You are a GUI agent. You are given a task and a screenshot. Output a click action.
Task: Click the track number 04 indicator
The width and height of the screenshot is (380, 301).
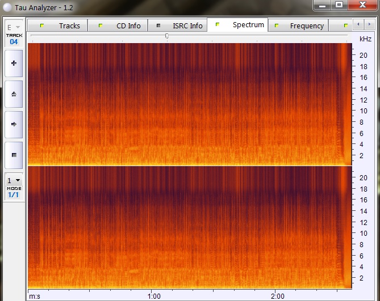[13, 41]
